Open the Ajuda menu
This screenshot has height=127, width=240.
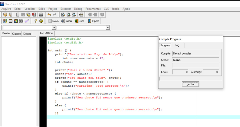pos(126,9)
